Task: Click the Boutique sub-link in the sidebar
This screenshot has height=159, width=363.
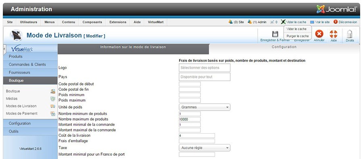Action: (13, 91)
